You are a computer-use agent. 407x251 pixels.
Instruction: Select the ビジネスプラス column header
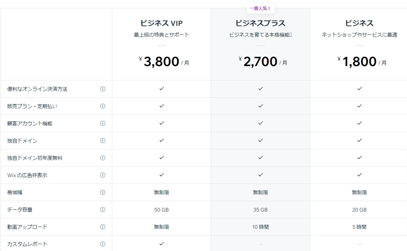(260, 23)
